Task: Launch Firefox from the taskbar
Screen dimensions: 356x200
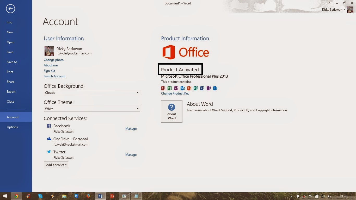Action: (x=88, y=196)
